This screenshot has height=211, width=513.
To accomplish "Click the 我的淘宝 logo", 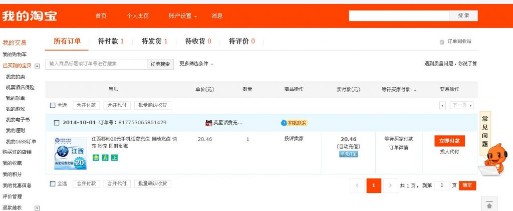I will 30,15.
